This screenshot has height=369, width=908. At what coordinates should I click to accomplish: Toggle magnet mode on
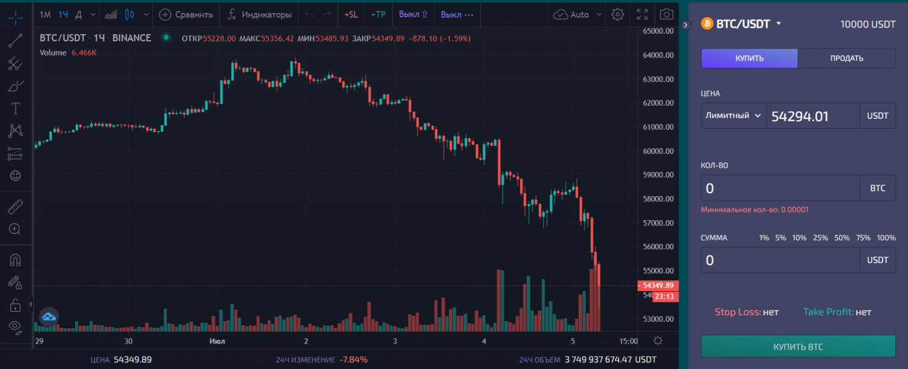[x=15, y=260]
